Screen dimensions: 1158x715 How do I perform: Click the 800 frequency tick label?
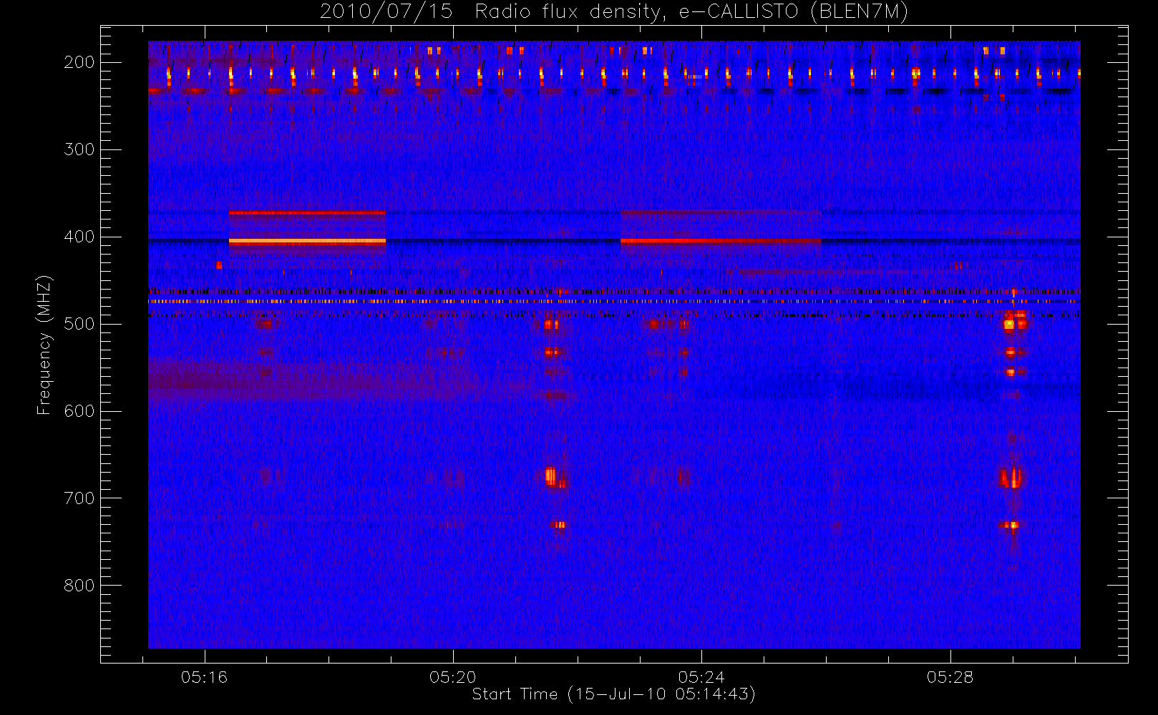pyautogui.click(x=79, y=586)
